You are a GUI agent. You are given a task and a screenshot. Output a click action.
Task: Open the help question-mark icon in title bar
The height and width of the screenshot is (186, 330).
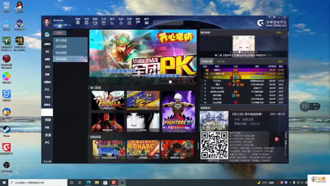click(269, 17)
